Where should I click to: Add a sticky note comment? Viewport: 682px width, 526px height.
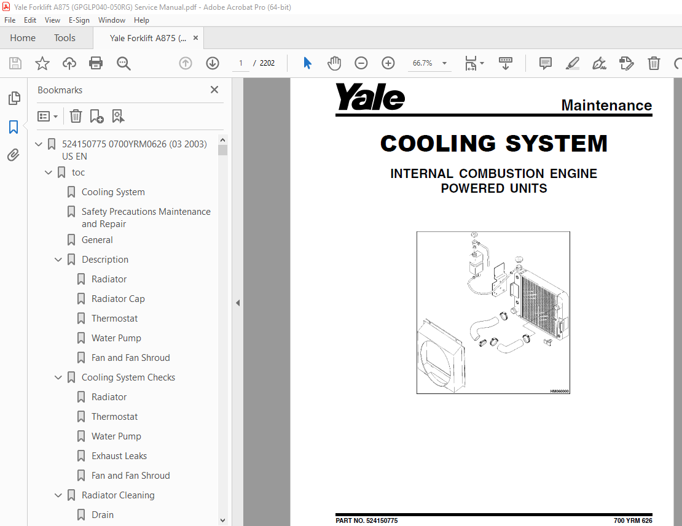(545, 63)
